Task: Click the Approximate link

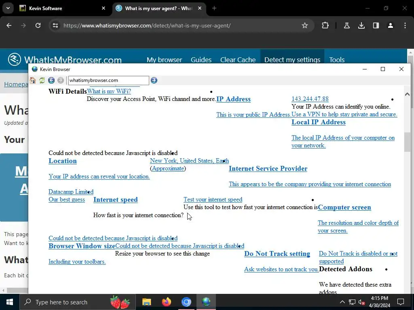Action: point(168,168)
